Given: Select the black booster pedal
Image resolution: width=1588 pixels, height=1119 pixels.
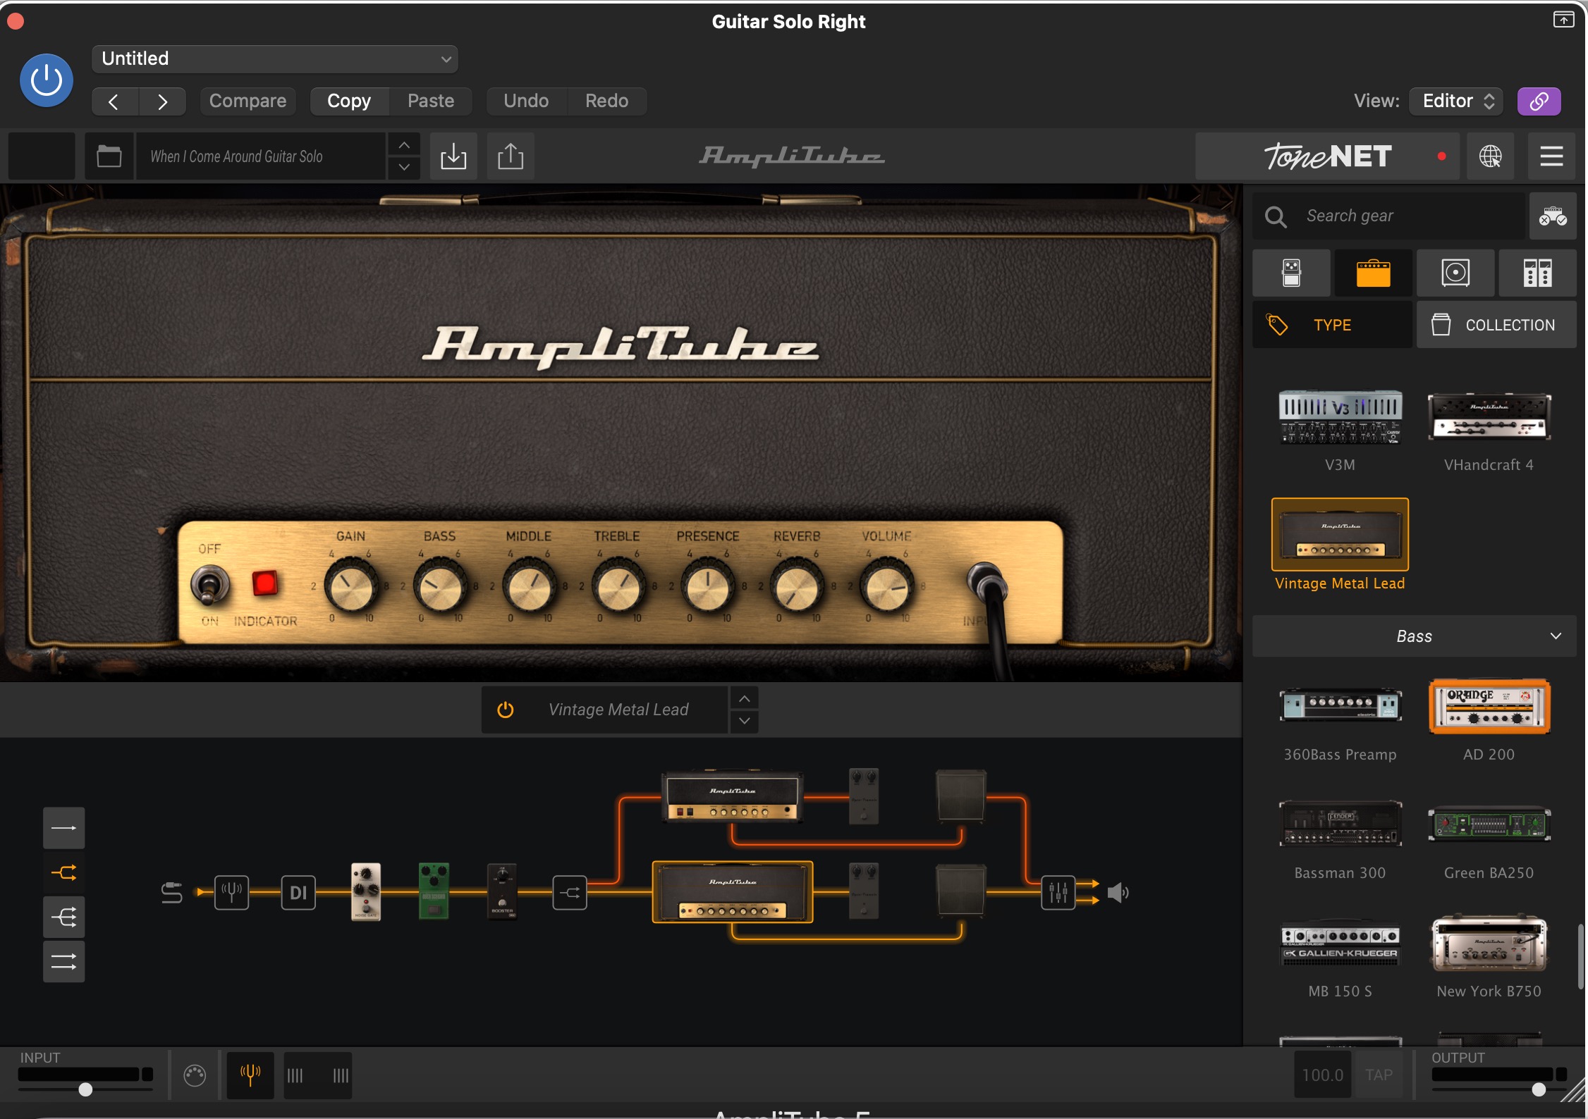Looking at the screenshot, I should pyautogui.click(x=502, y=892).
